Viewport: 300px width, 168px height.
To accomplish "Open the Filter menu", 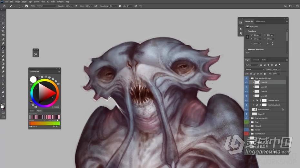I will coord(43,2).
